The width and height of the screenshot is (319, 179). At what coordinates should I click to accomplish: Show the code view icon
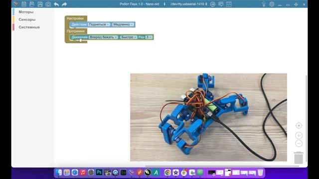click(x=229, y=4)
